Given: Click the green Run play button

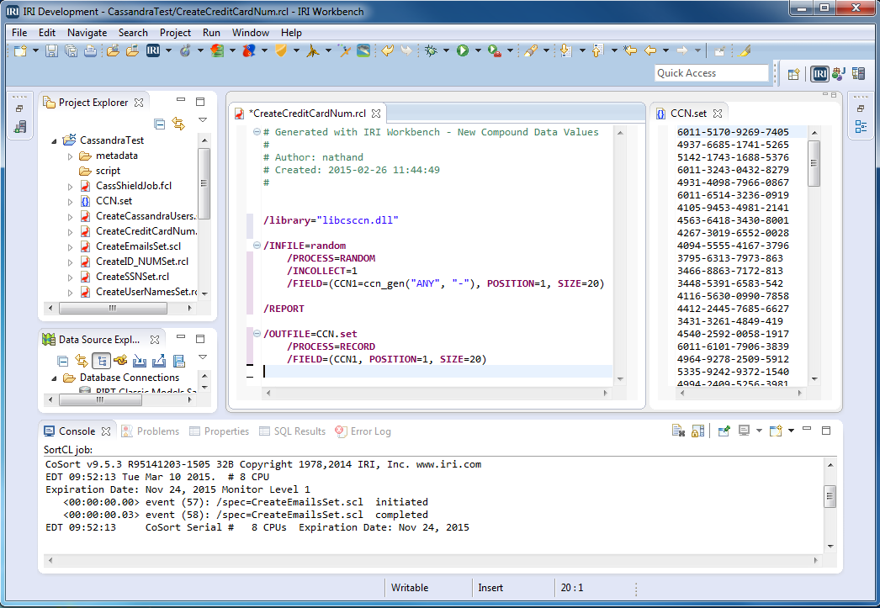Looking at the screenshot, I should click(463, 51).
